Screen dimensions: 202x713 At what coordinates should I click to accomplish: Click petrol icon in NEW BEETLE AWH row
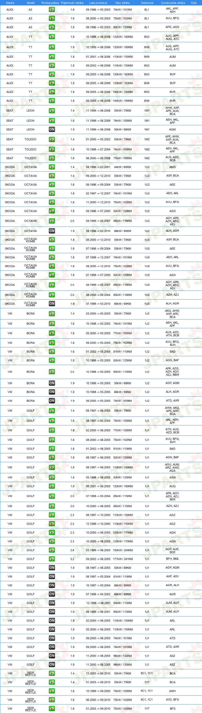tap(52, 691)
